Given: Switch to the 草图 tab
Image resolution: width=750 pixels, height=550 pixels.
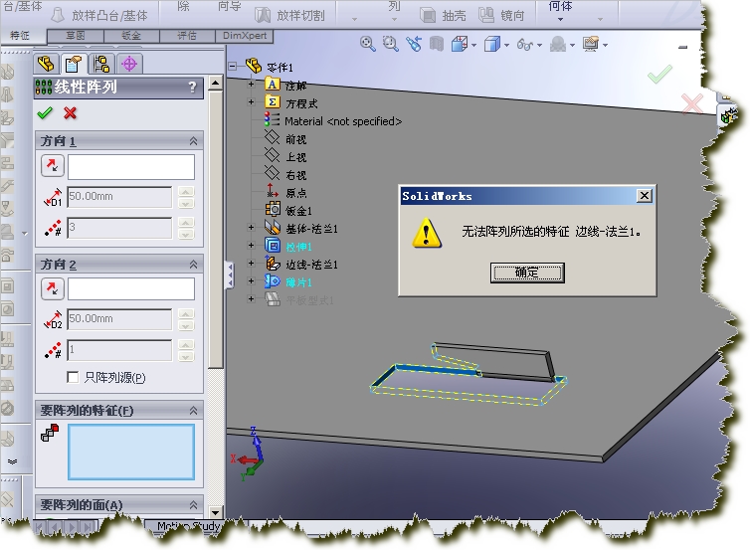Looking at the screenshot, I should coord(75,36).
